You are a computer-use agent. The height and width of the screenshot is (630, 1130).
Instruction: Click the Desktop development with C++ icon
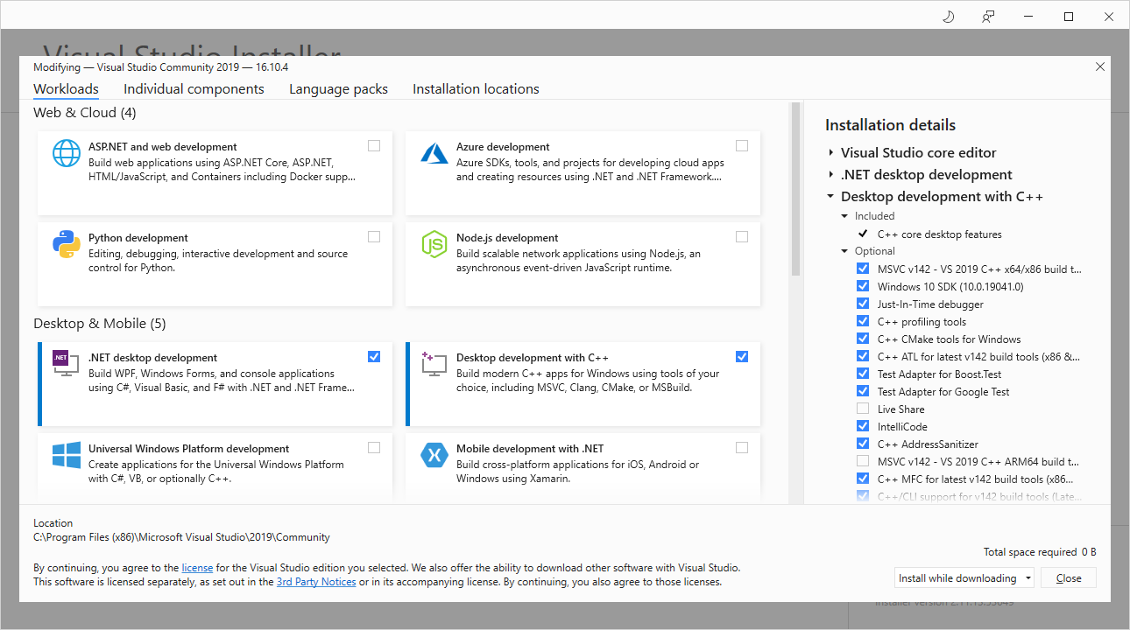click(x=434, y=364)
